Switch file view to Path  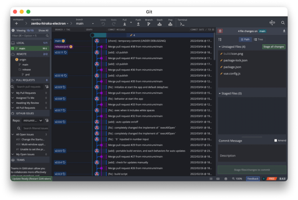coord(245,39)
